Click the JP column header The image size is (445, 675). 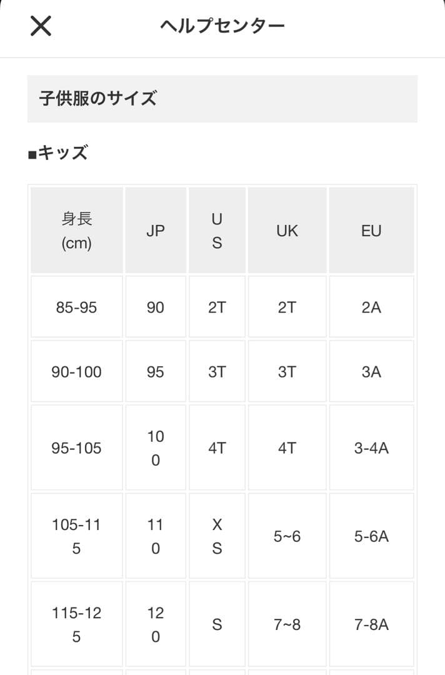click(x=156, y=231)
